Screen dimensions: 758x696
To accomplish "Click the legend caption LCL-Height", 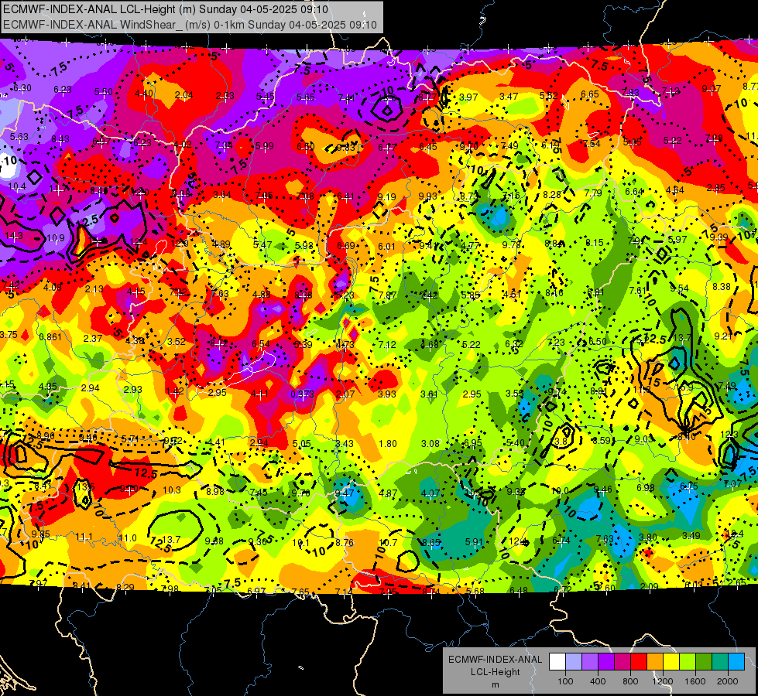I will [x=495, y=672].
